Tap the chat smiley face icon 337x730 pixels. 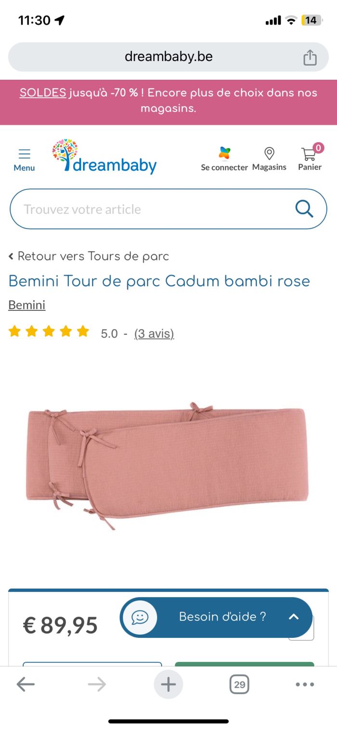point(140,617)
